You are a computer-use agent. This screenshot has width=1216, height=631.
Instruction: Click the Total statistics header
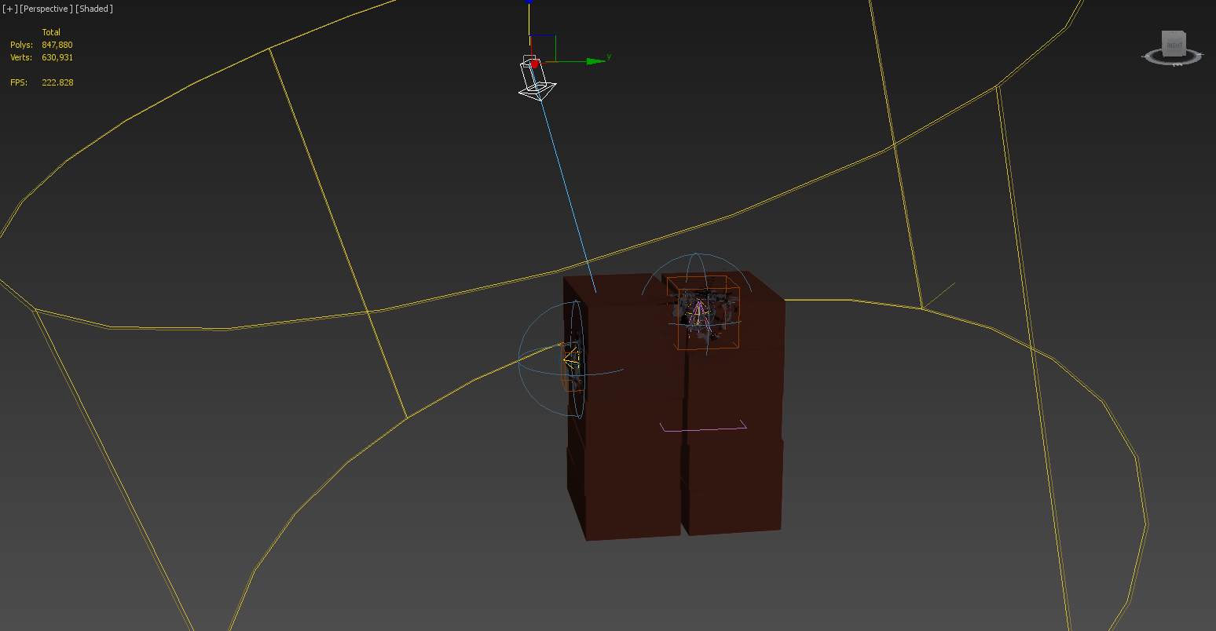click(x=51, y=32)
